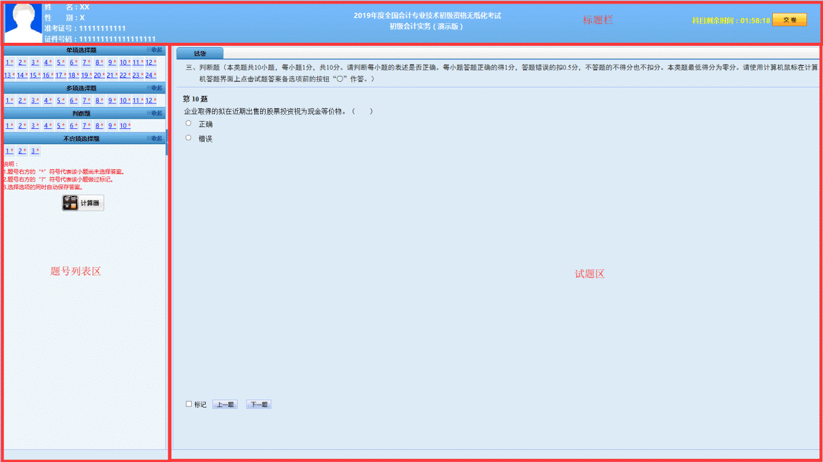The image size is (823, 462).
Task: Open single-choice question 24
Action: click(149, 75)
